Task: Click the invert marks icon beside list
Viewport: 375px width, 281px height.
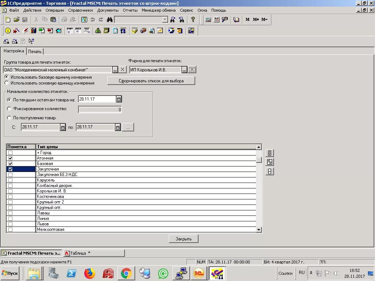Action: 270,162
